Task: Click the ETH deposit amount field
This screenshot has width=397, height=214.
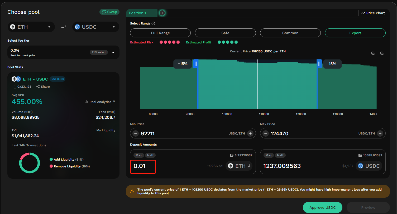Action: (143, 166)
